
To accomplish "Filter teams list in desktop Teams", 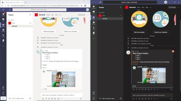I will tap(121, 7).
